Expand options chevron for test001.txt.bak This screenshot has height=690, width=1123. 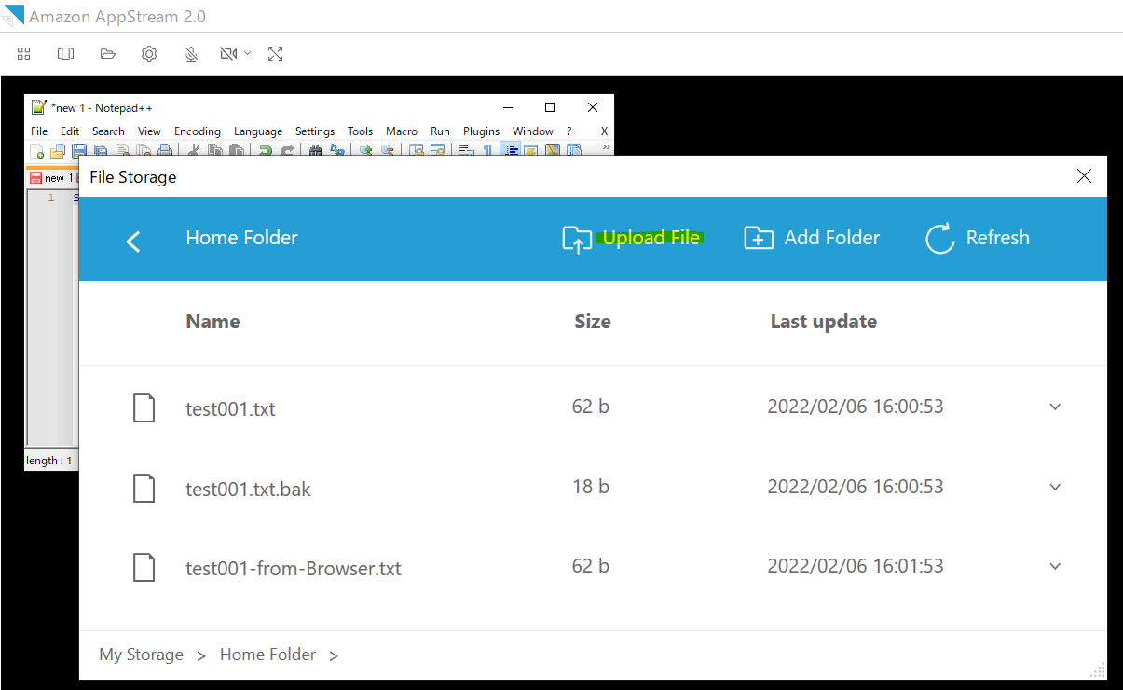click(1055, 487)
